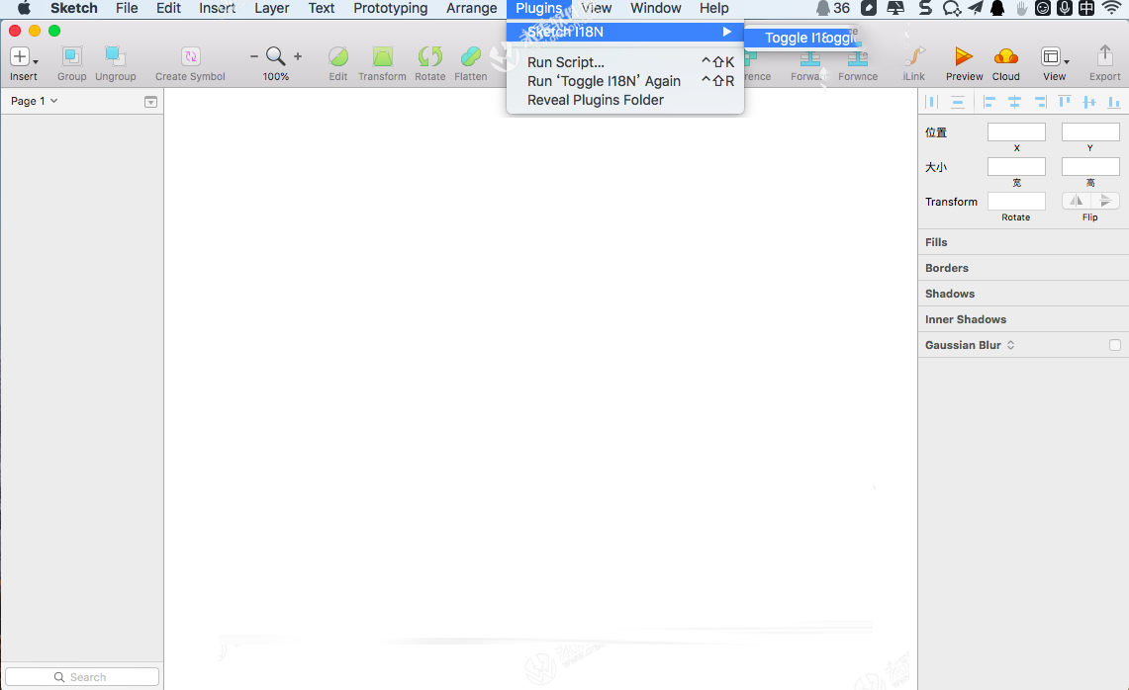Viewport: 1129px width, 690px height.
Task: Click the layer Search field
Action: click(x=82, y=677)
